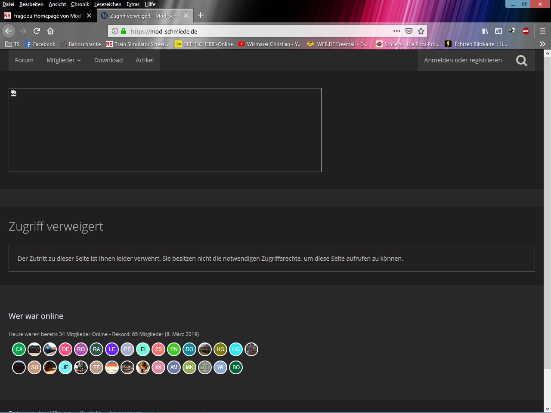Open the Artikel section
This screenshot has width=551, height=413.
point(145,60)
